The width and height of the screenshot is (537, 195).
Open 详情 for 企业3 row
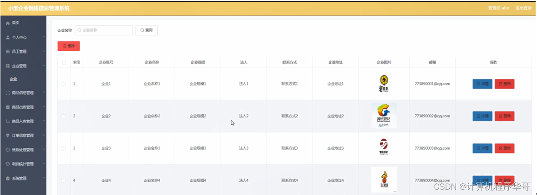click(482, 148)
